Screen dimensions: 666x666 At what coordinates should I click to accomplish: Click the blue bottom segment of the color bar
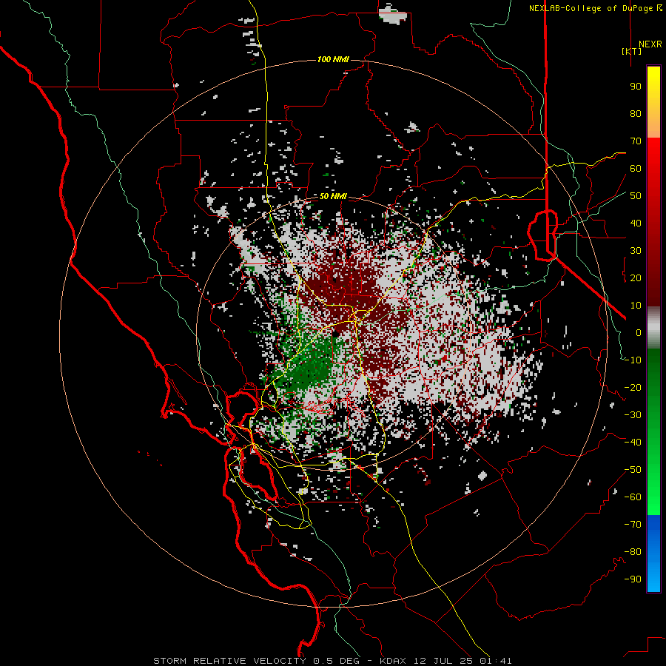(653, 554)
